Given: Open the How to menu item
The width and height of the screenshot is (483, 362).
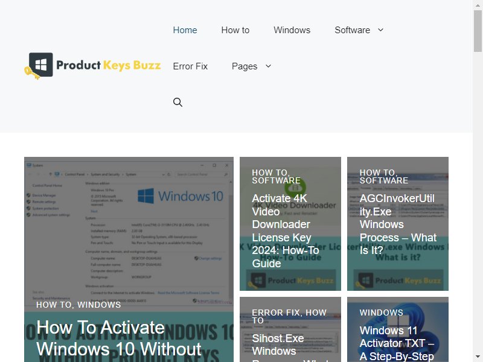Looking at the screenshot, I should click(235, 30).
